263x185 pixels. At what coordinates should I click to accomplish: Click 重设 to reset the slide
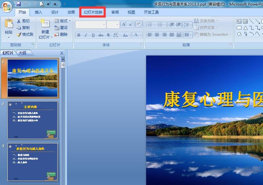[61, 28]
